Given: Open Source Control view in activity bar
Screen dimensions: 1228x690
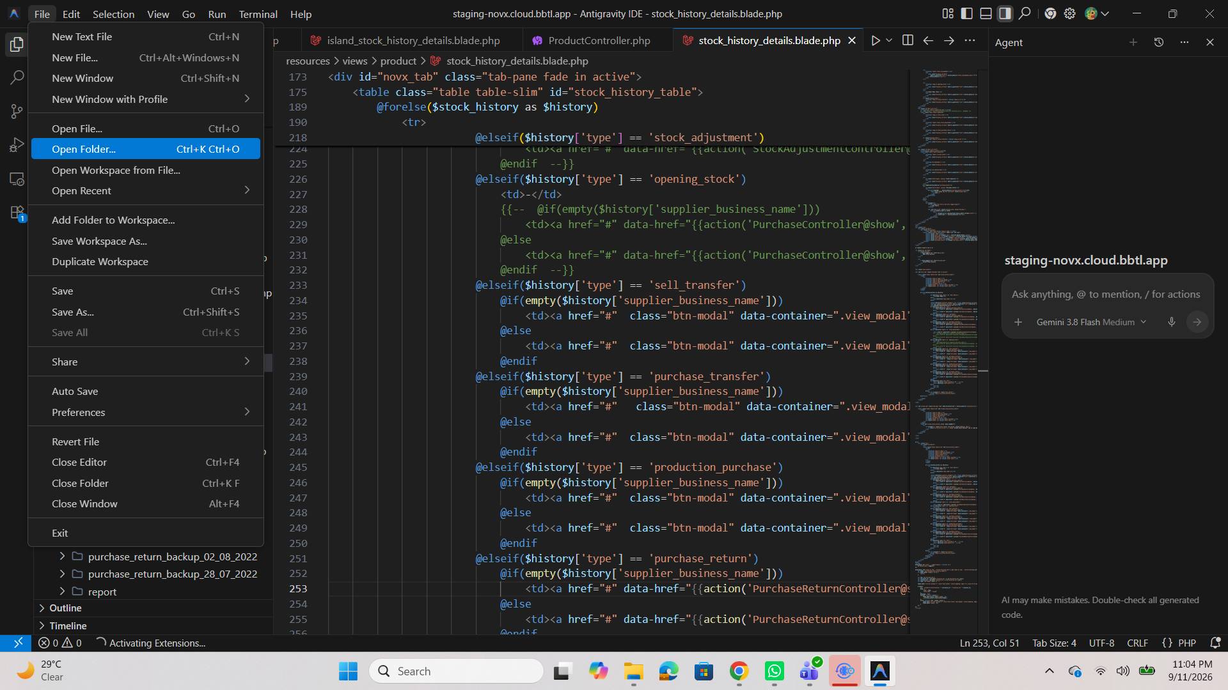Looking at the screenshot, I should 17,111.
